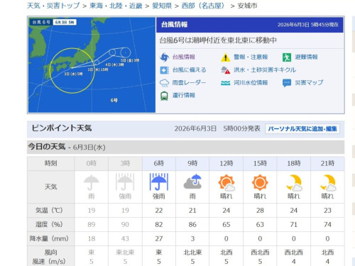
Task: Click the 21時 moon with cloud icon
Action: [x=328, y=182]
